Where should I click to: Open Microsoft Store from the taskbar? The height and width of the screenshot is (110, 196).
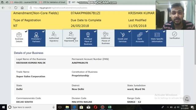[81, 107]
